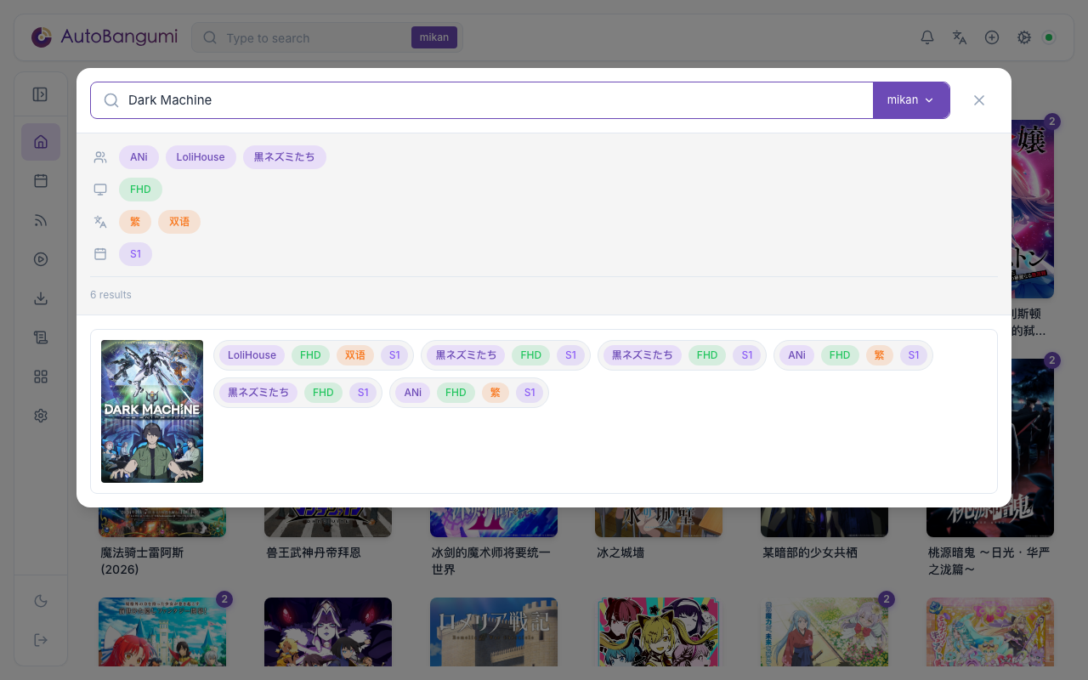Viewport: 1088px width, 680px height.
Task: Go to the home page in the sidebar
Action: tap(41, 142)
